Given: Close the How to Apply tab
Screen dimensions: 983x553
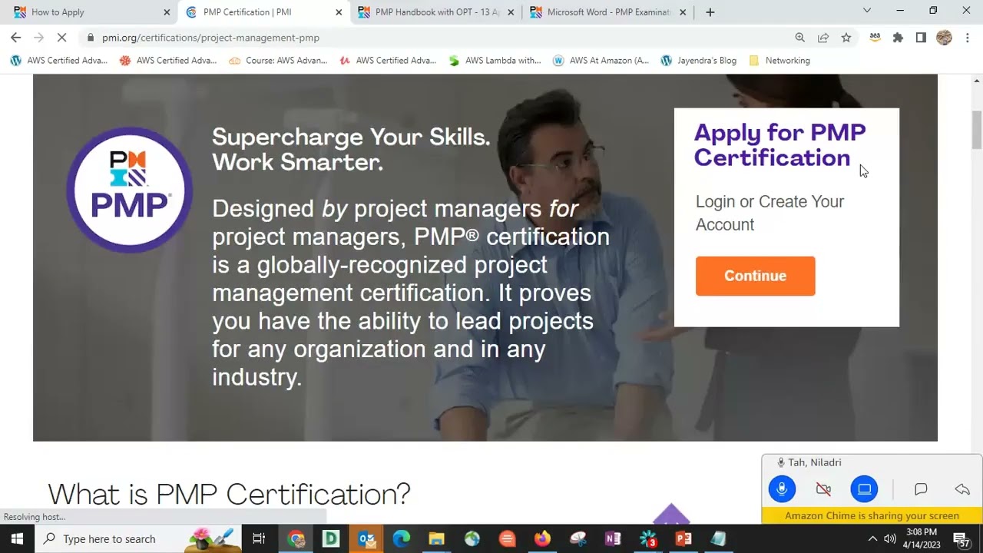Looking at the screenshot, I should 167,12.
